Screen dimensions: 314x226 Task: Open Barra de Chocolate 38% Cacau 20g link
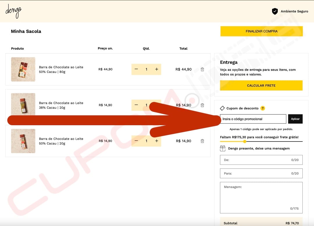(x=61, y=105)
